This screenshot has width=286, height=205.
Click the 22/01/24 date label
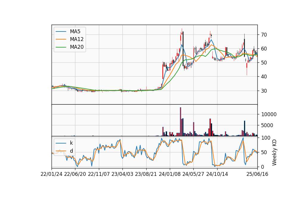click(x=52, y=174)
